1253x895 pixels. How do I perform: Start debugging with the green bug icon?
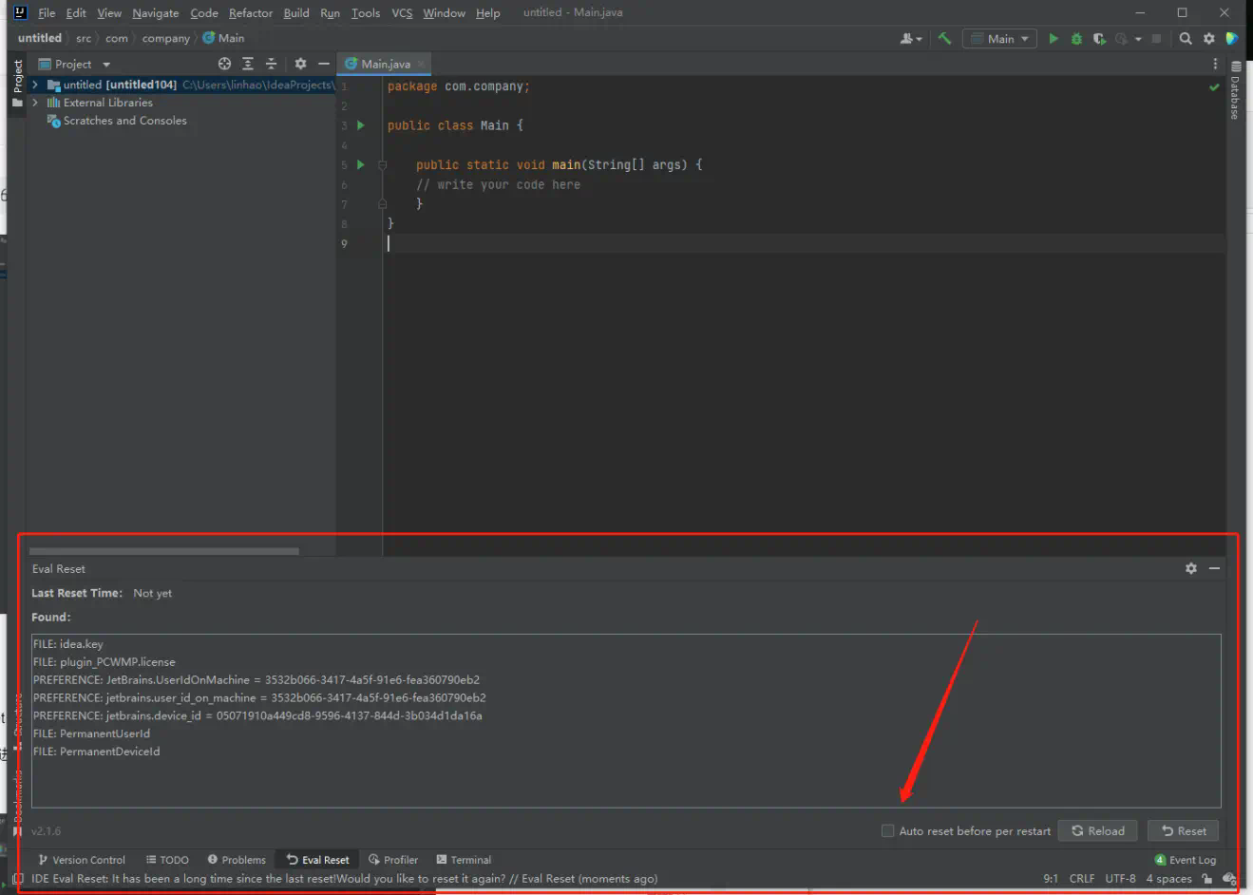click(x=1076, y=39)
